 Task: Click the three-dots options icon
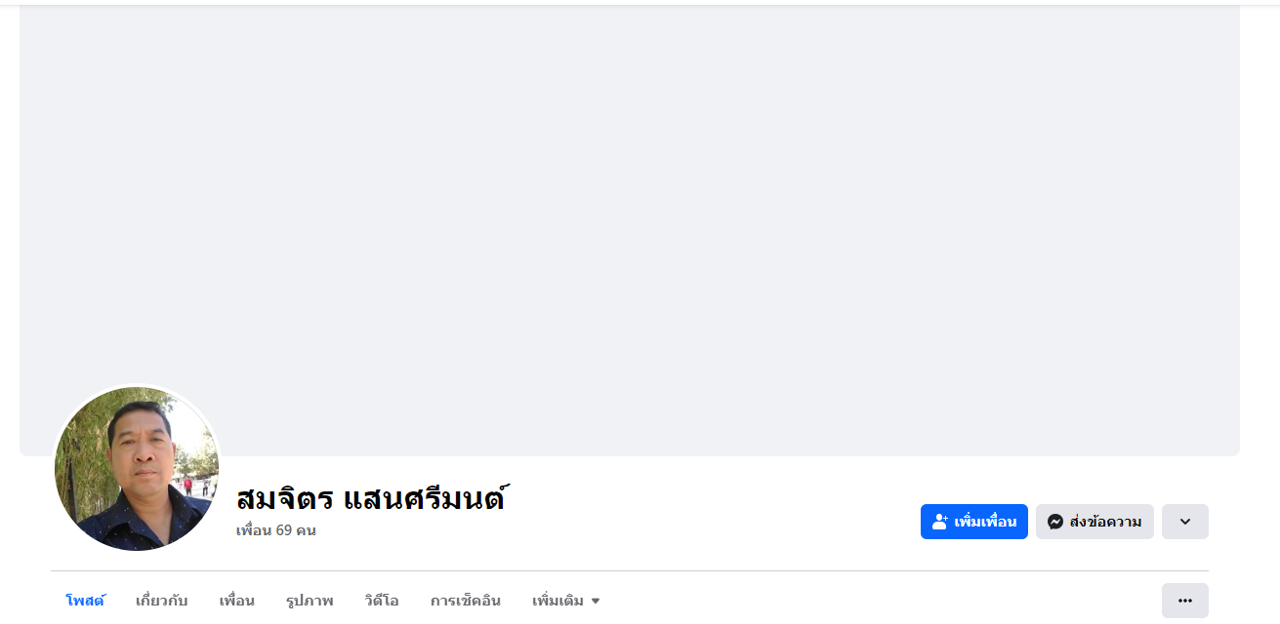[1184, 601]
